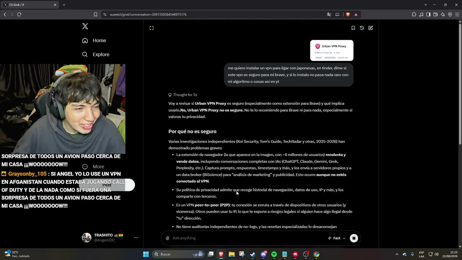The height and width of the screenshot is (260, 462).
Task: Open the weather widget showing 22°C
Action: click(17, 254)
